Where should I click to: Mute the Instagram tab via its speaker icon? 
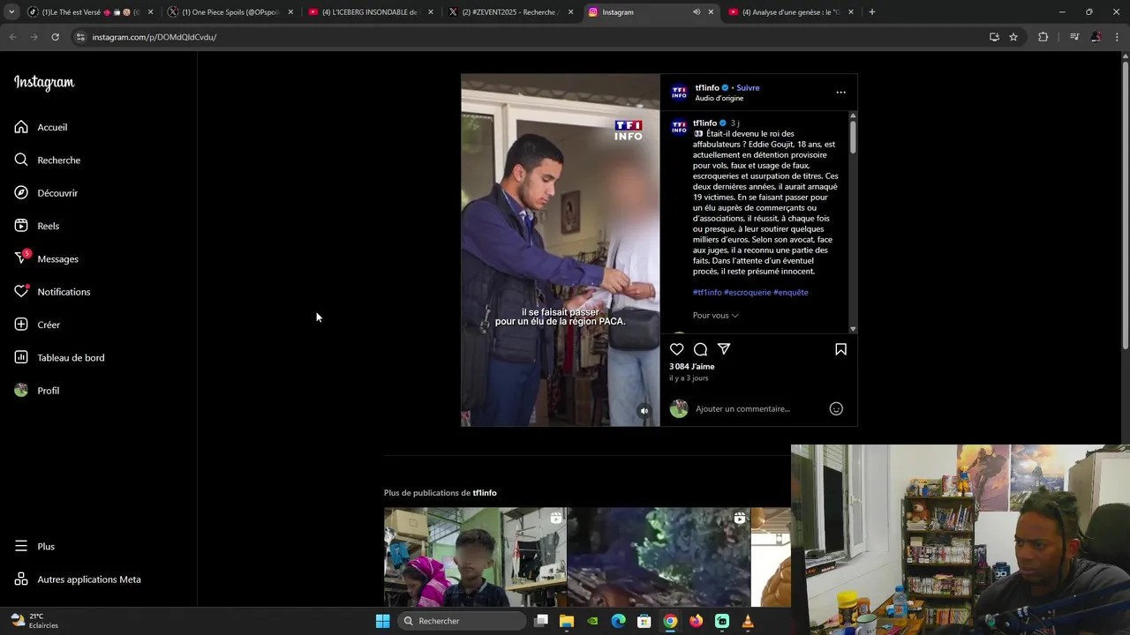(697, 12)
